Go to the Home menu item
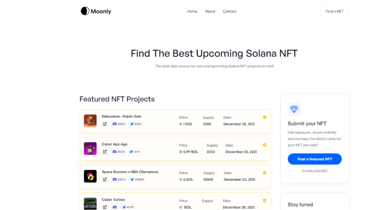 tap(192, 11)
